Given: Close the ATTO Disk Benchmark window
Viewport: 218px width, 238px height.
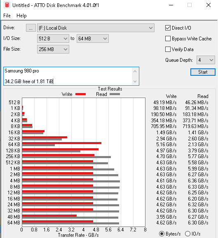Looking at the screenshot, I should [209, 5].
